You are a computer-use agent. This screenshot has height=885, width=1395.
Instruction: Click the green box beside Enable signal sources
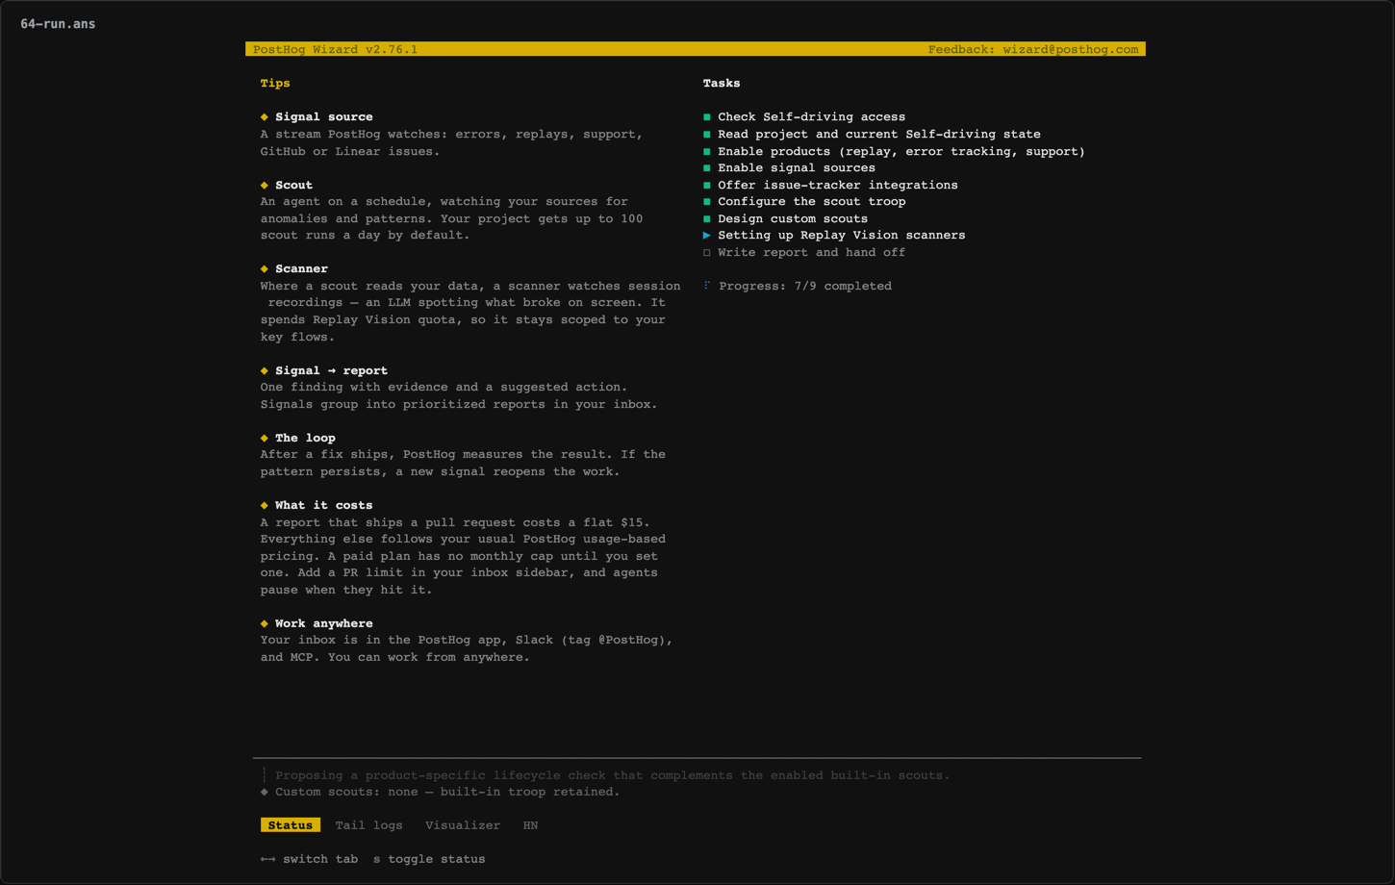tap(707, 168)
